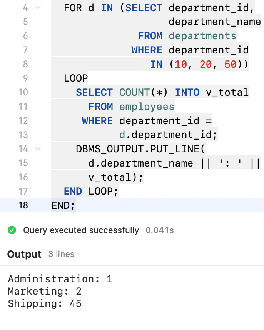This screenshot has height=330, width=264.
Task: Click 'v_total);' on line 16
Action: 115,177
